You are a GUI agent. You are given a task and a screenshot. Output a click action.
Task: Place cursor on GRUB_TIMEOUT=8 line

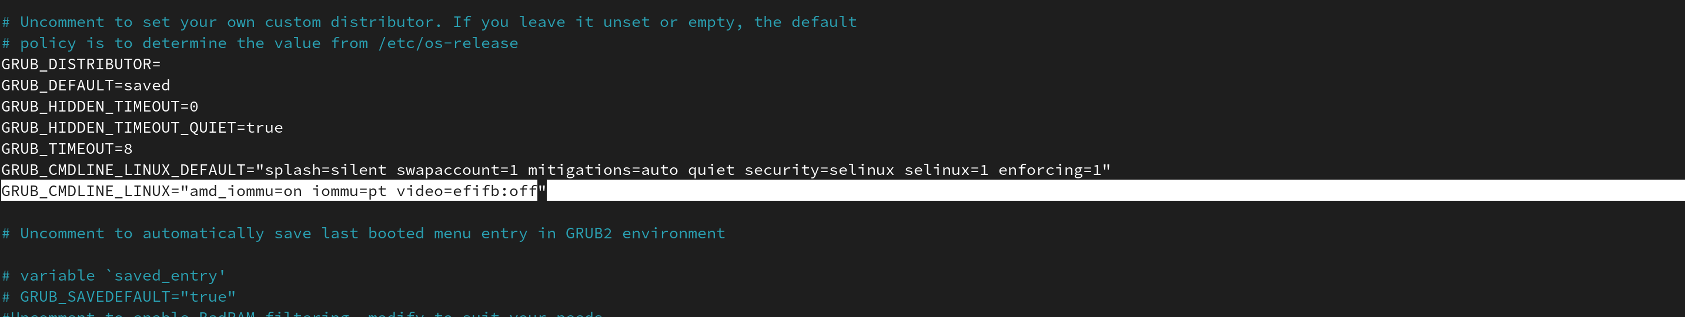click(66, 149)
